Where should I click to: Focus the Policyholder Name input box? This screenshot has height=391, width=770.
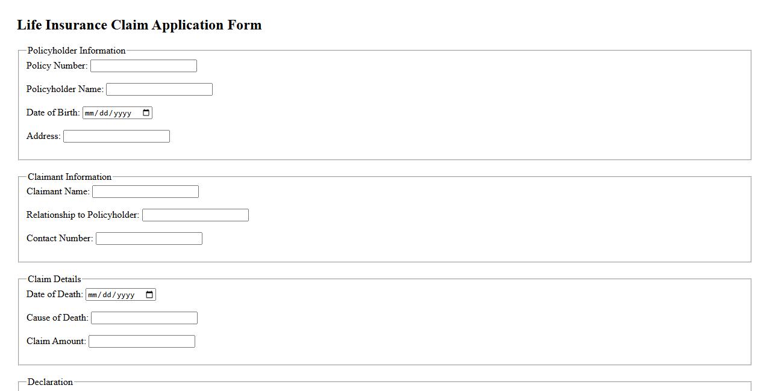coord(159,89)
